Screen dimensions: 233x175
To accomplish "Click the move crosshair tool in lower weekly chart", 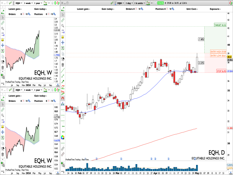I will 3,132.
